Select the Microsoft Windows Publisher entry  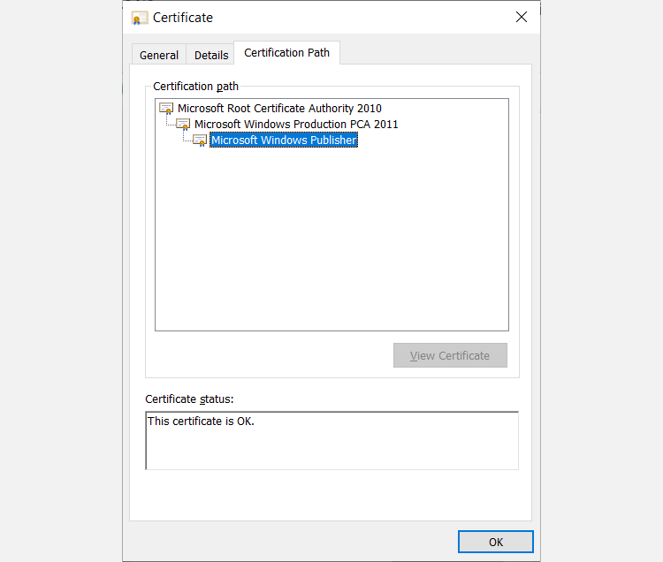pos(283,140)
